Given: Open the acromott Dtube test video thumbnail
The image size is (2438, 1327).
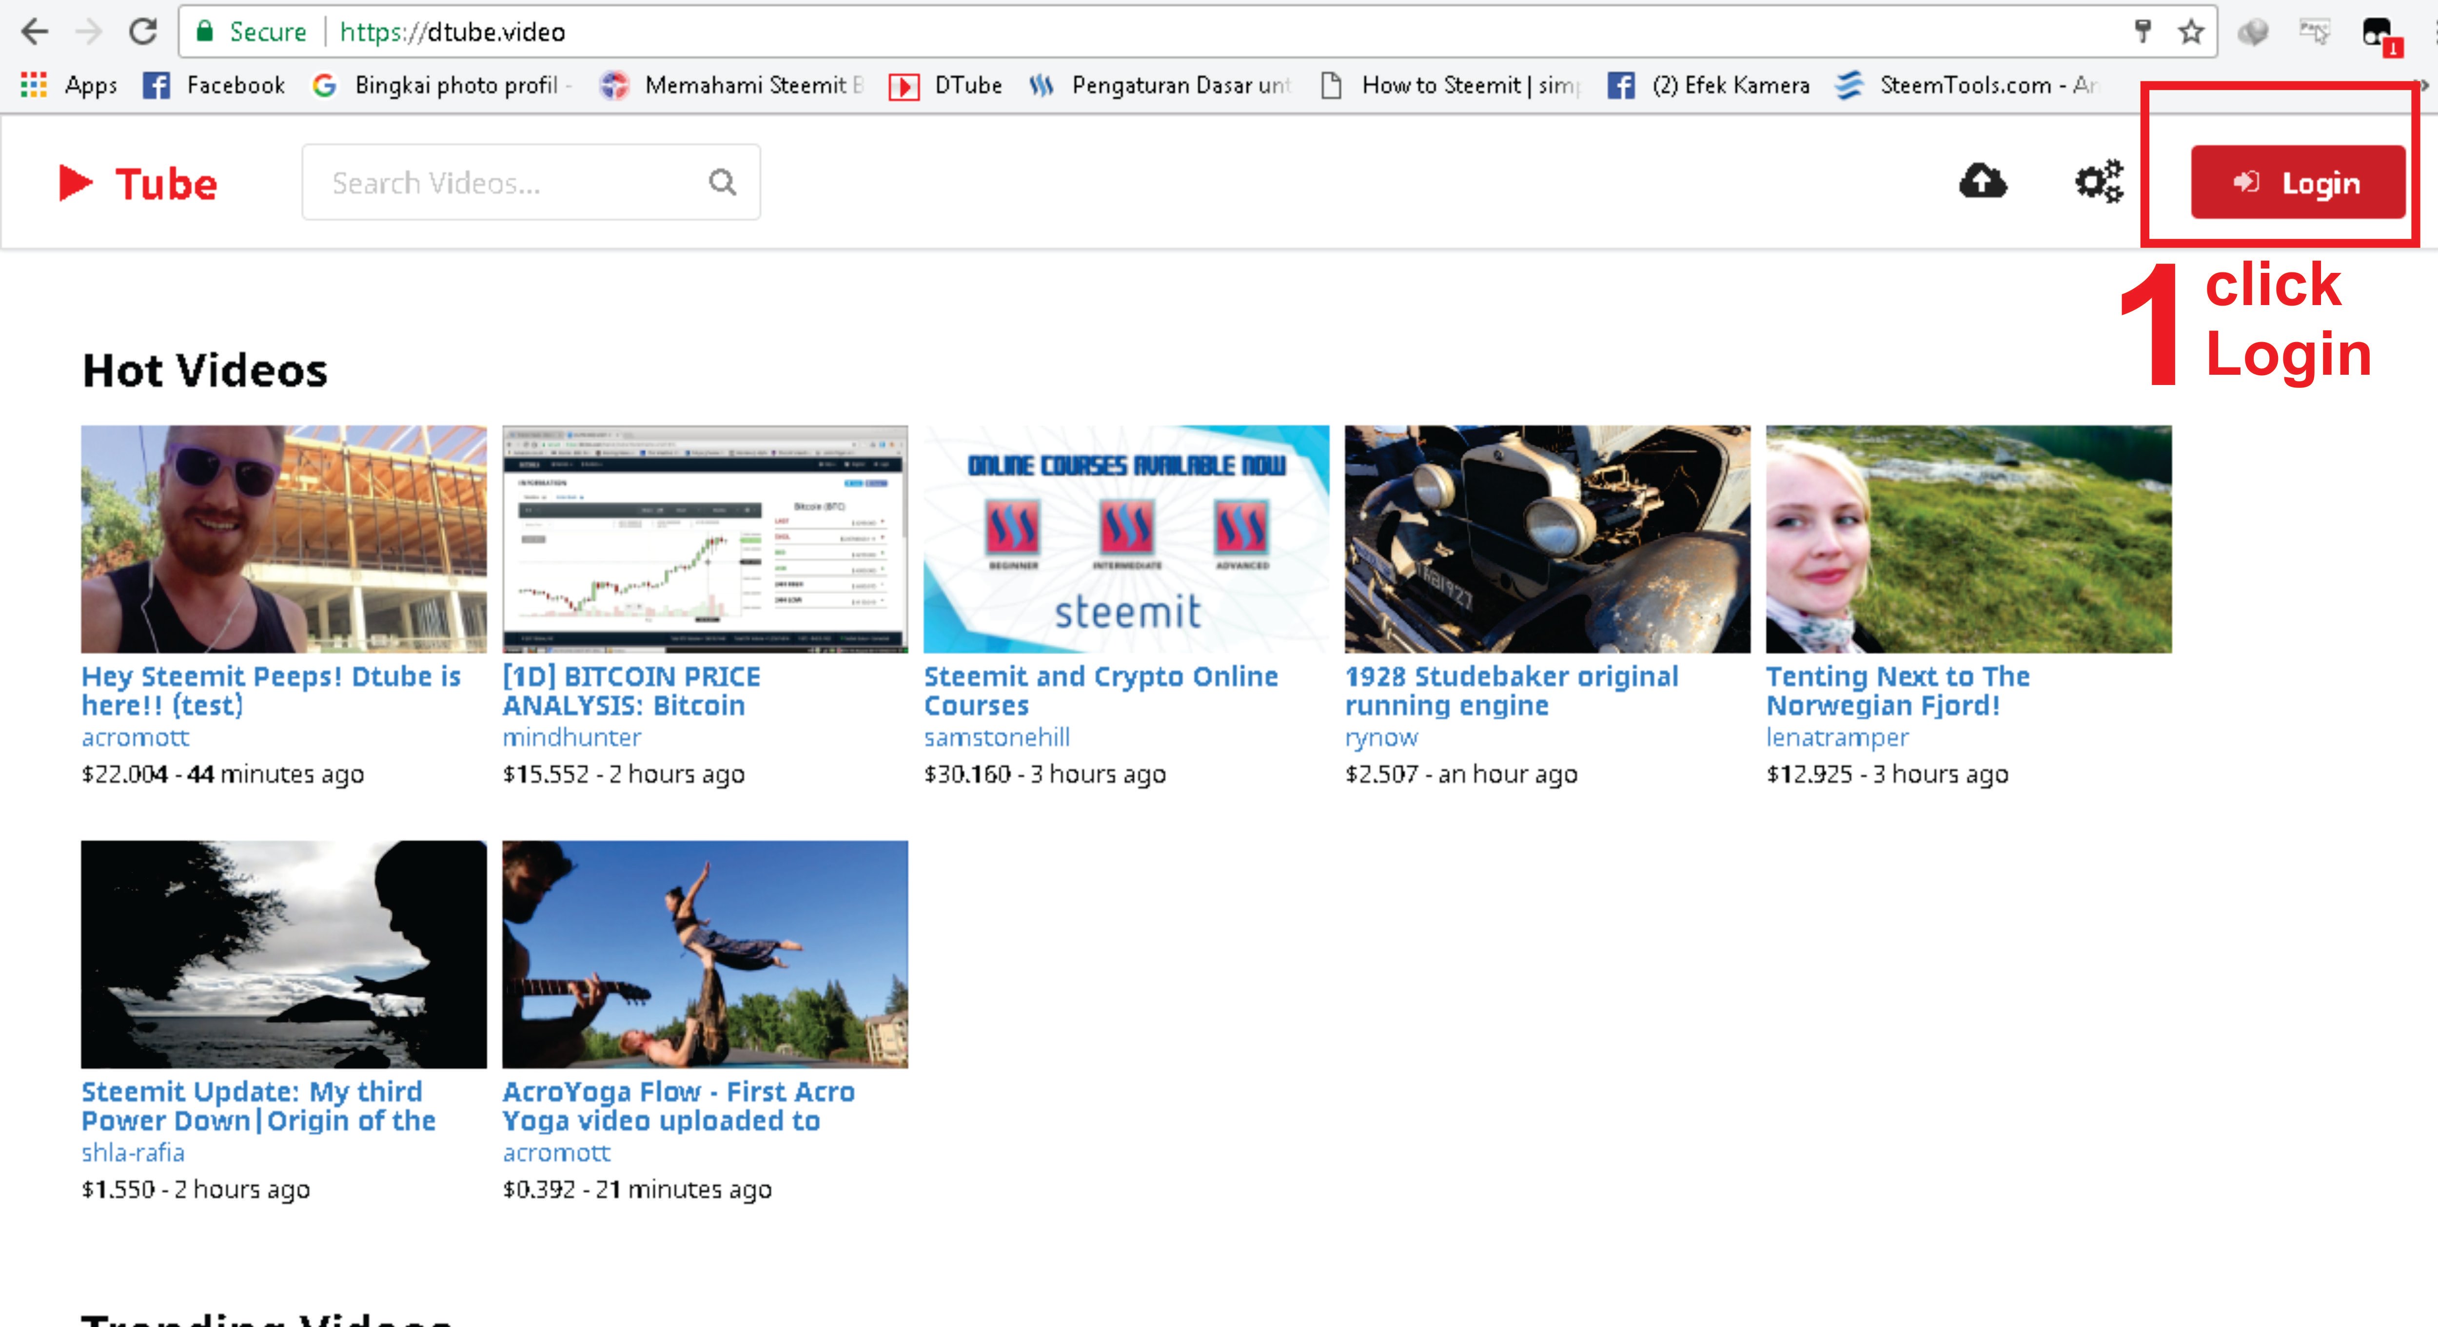Looking at the screenshot, I should (284, 539).
